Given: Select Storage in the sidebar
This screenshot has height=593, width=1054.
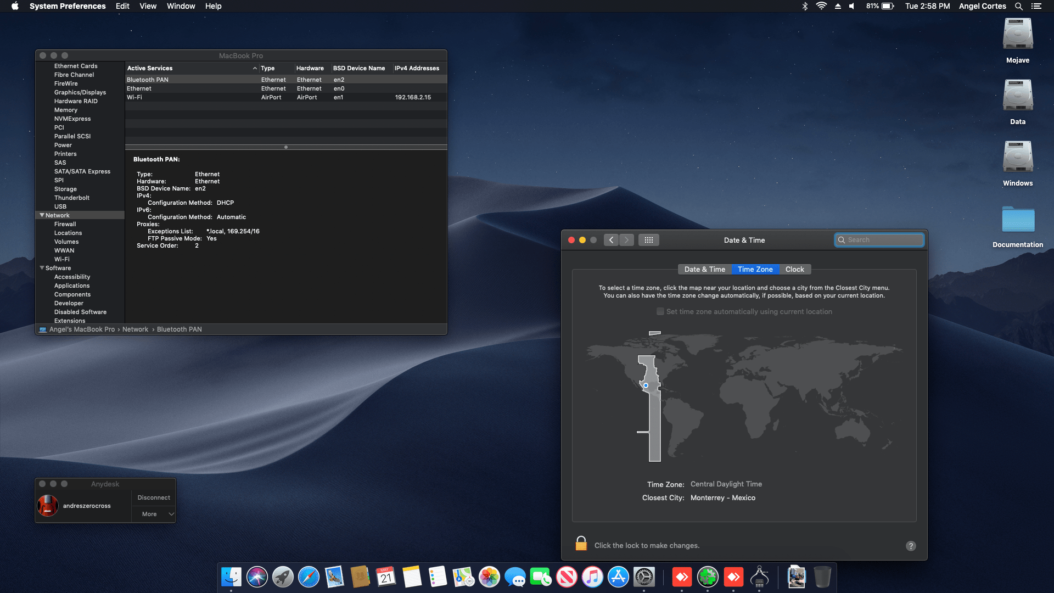Looking at the screenshot, I should click(65, 189).
